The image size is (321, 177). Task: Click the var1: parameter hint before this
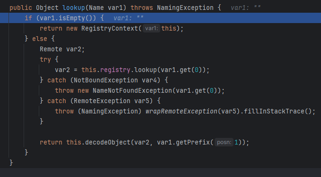(151, 28)
